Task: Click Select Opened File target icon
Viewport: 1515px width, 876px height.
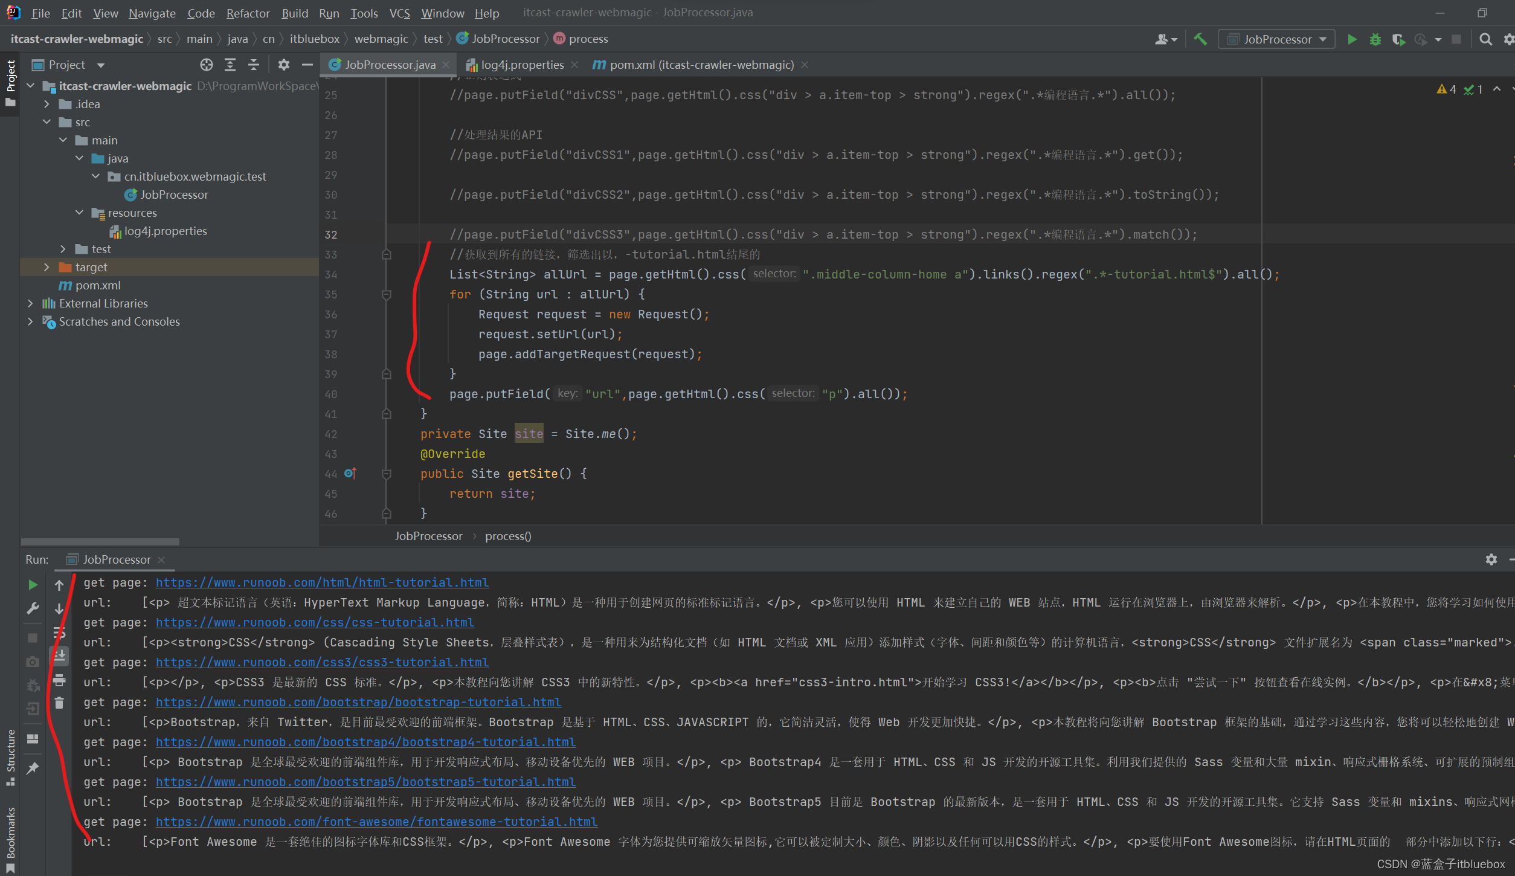Action: [x=207, y=65]
